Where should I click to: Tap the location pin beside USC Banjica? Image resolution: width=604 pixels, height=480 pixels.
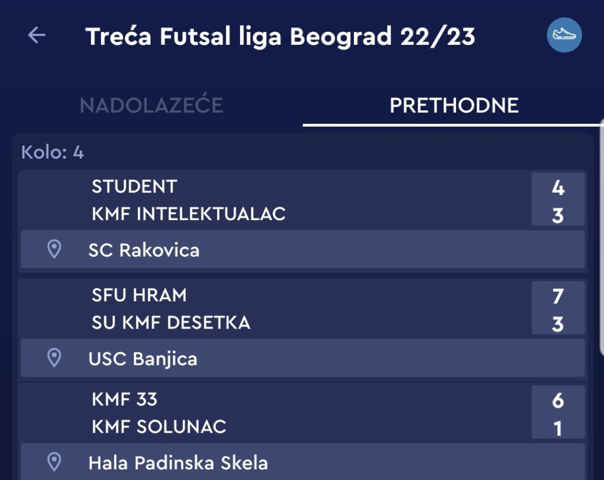(x=54, y=358)
